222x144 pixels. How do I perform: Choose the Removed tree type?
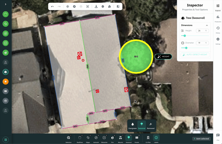tap(151, 125)
